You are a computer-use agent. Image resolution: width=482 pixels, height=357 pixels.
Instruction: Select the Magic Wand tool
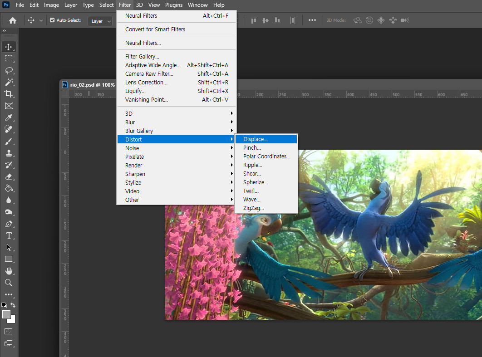click(9, 82)
